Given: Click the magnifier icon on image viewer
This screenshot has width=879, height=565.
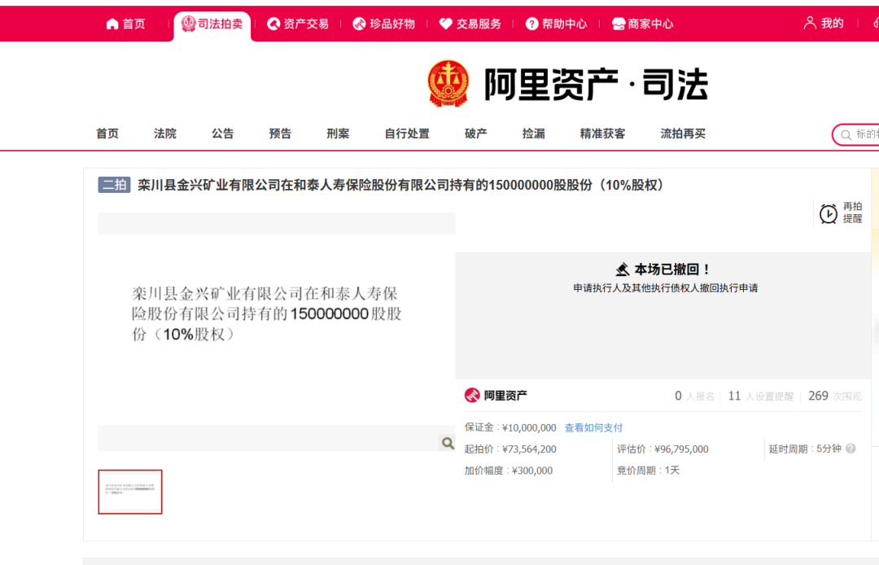Looking at the screenshot, I should point(447,442).
